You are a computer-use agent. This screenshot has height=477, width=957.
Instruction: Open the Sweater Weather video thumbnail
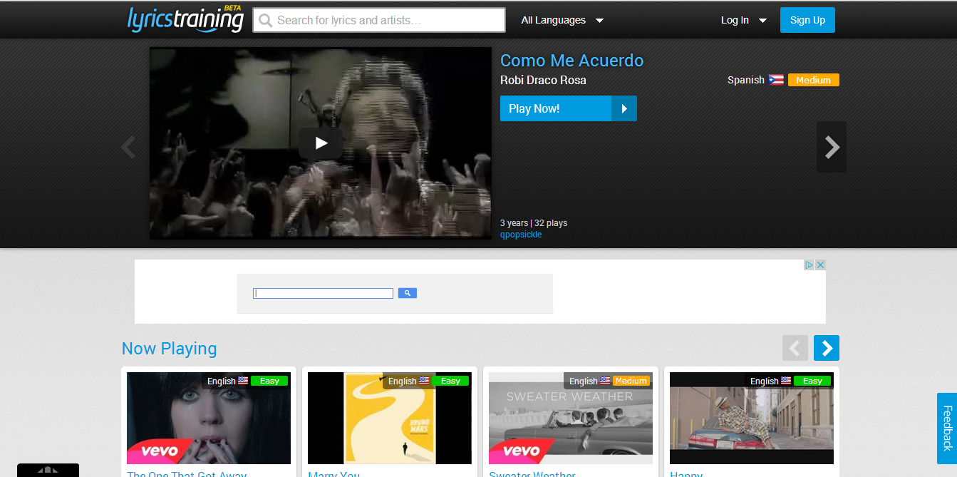(571, 418)
